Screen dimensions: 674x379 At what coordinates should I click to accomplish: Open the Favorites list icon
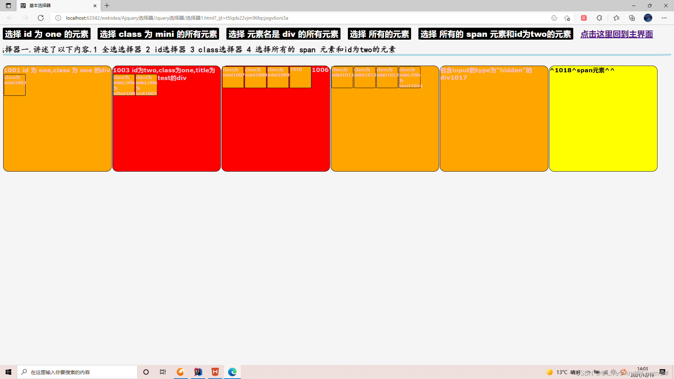tap(616, 18)
